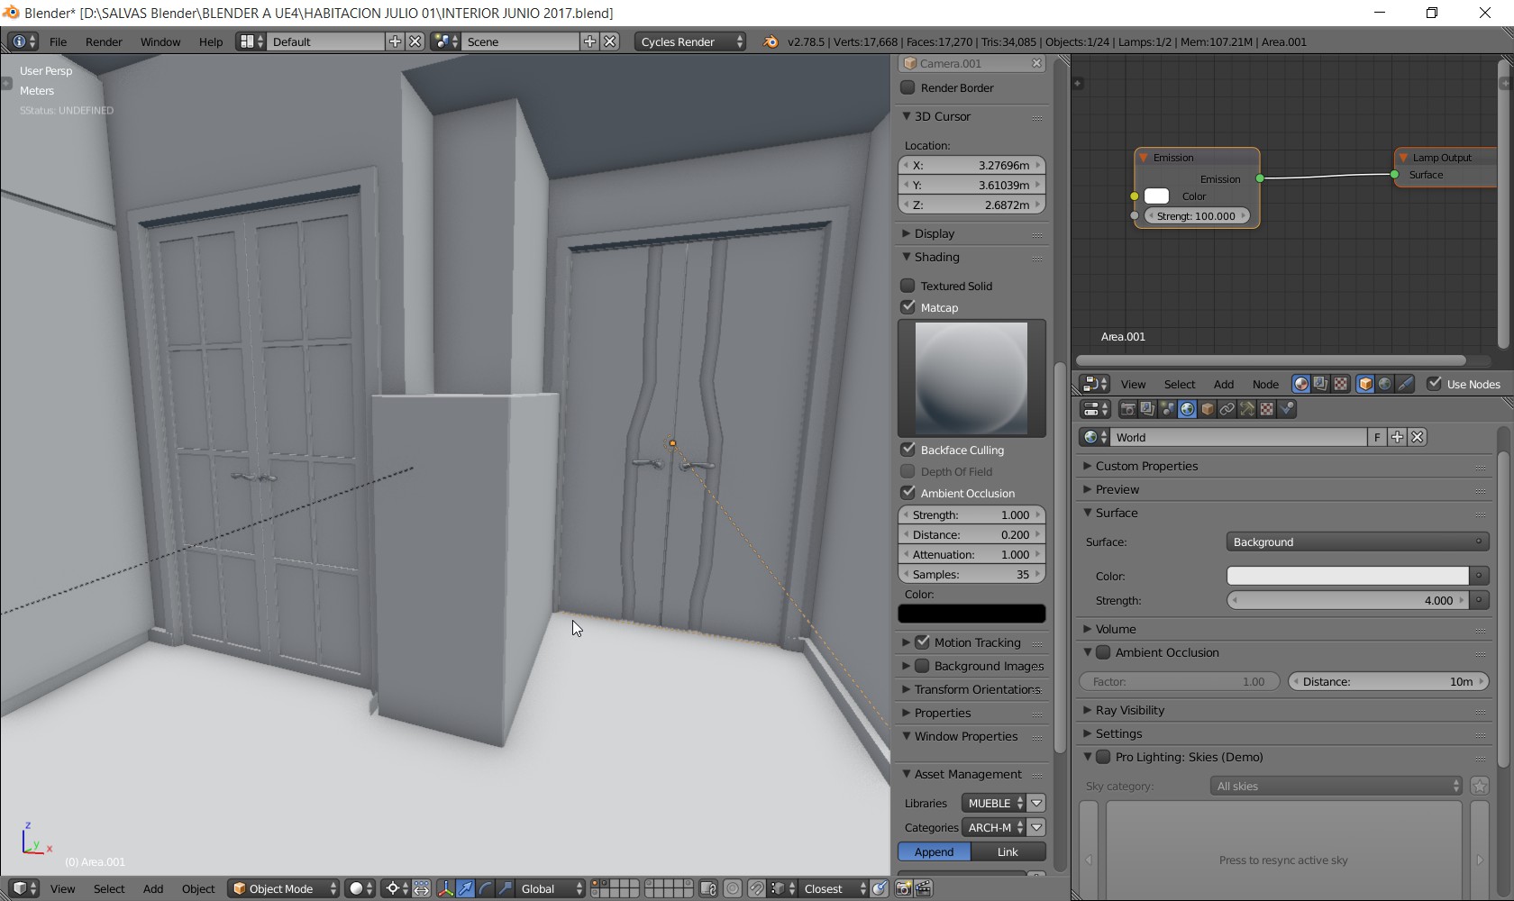Add a new screen layout
This screenshot has height=901, width=1514.
point(395,41)
